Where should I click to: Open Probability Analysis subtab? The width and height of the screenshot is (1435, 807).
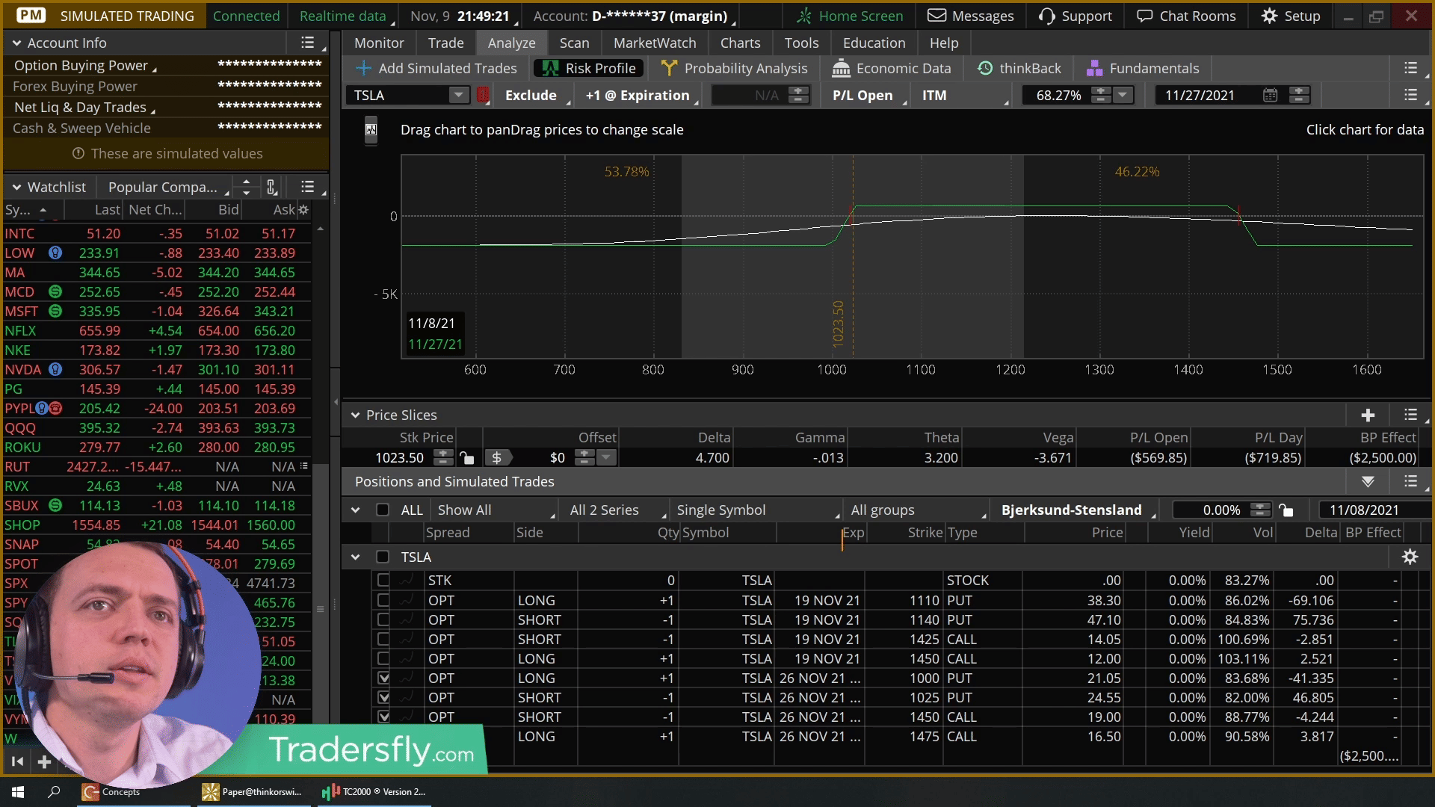pyautogui.click(x=734, y=68)
